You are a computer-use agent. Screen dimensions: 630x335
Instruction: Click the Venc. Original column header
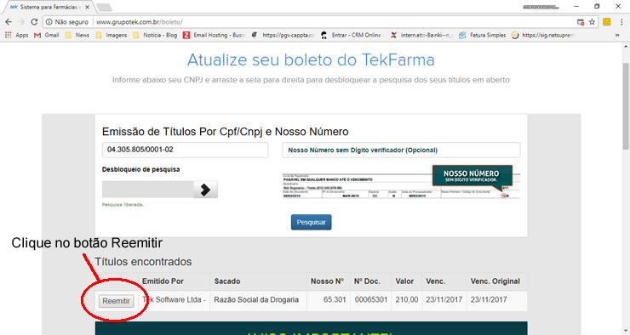495,281
